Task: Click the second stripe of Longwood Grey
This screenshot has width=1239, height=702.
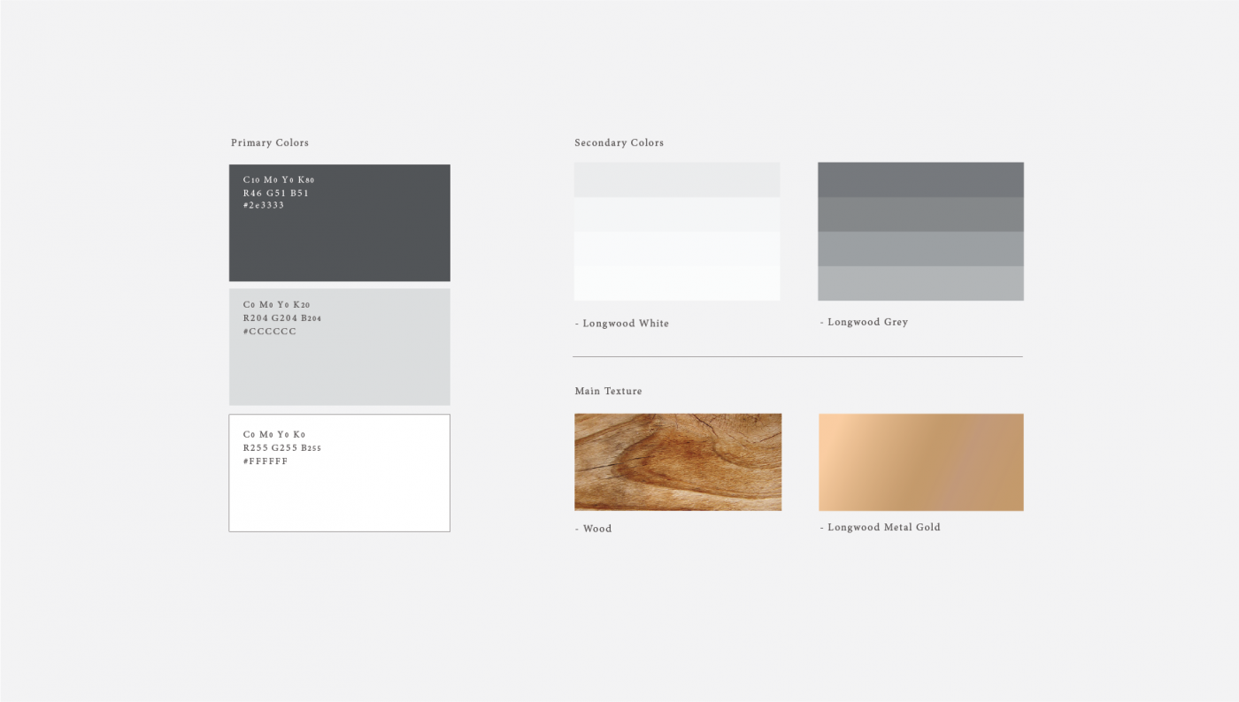Action: click(x=920, y=214)
